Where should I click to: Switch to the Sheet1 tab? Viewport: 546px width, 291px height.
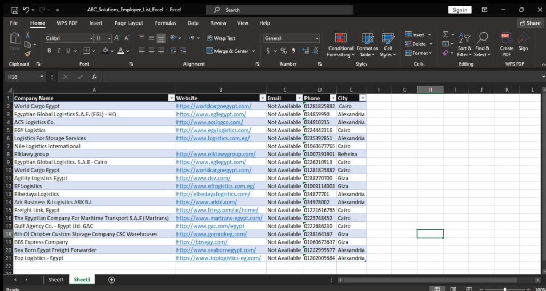tap(56, 279)
